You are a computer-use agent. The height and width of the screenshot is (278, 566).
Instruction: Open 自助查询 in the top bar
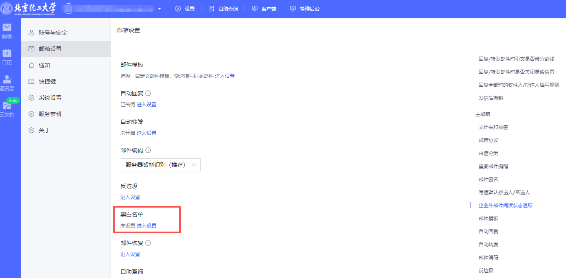223,9
